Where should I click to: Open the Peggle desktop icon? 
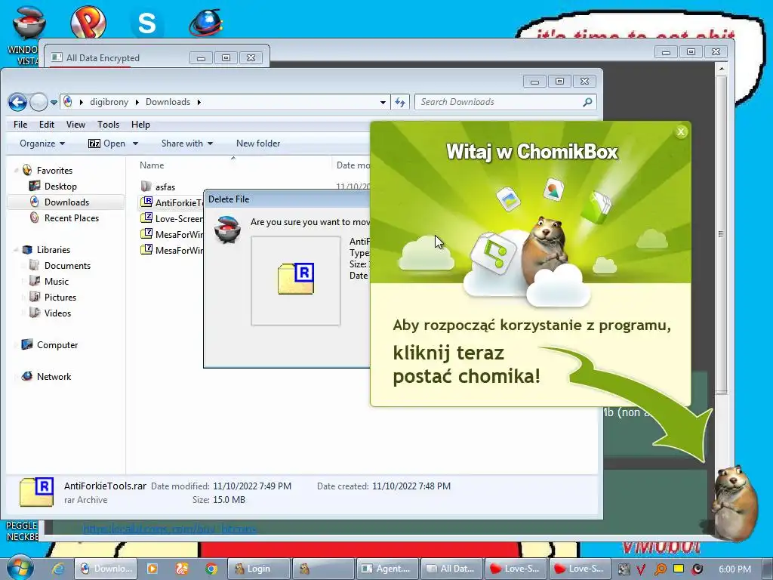point(88,22)
